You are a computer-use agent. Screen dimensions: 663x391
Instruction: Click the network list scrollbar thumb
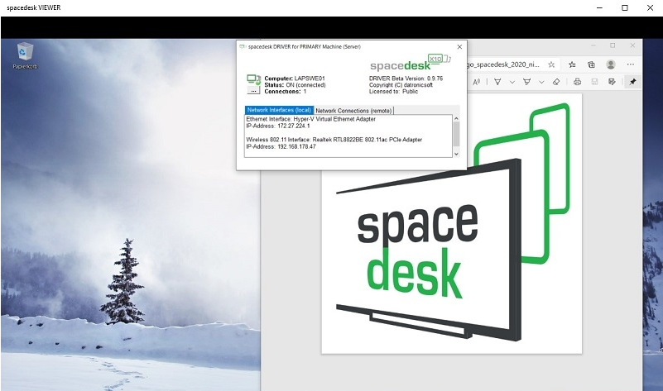pyautogui.click(x=456, y=134)
